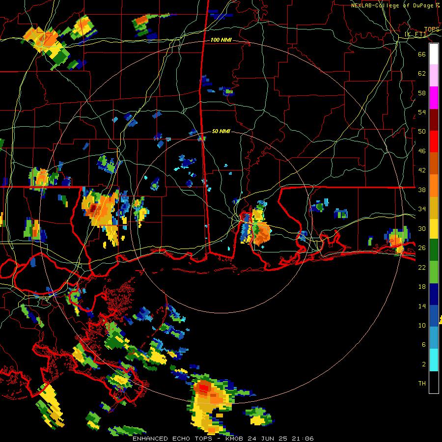Click the 10 value on the legend
Image resolution: width=442 pixels, height=442 pixels.
[x=422, y=325]
